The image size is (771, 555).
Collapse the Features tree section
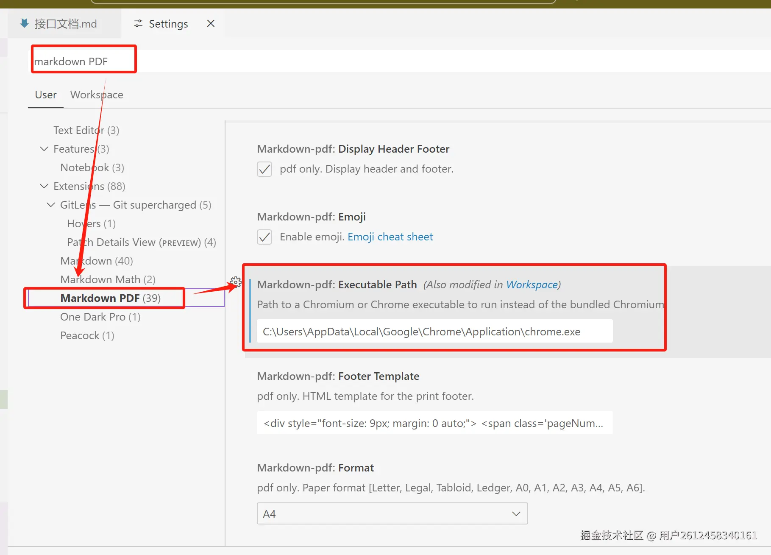point(44,149)
